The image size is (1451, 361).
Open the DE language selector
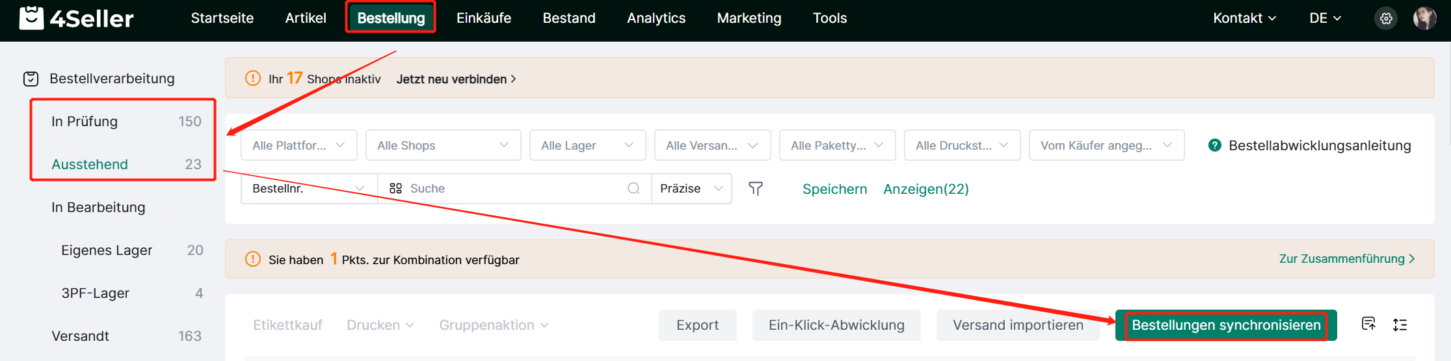coord(1325,18)
